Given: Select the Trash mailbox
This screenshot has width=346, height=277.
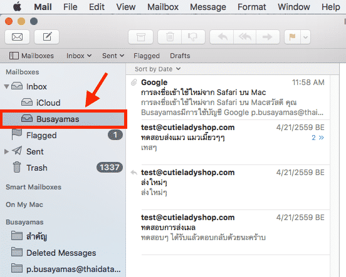Looking at the screenshot, I should click(x=63, y=168).
